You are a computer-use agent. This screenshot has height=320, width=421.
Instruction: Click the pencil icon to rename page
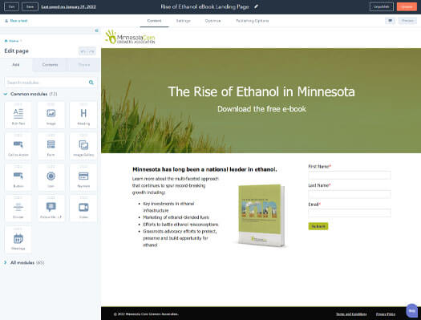256,6
